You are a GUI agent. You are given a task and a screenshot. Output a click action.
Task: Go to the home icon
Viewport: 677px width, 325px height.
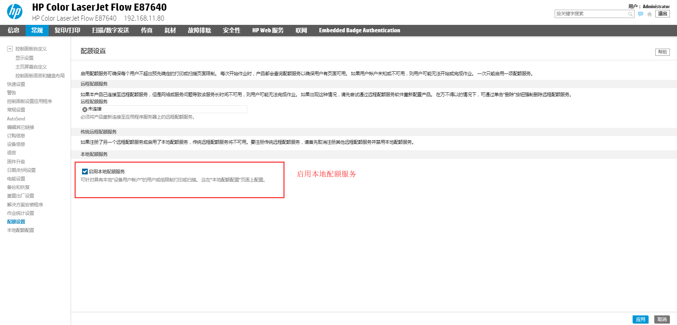click(649, 14)
